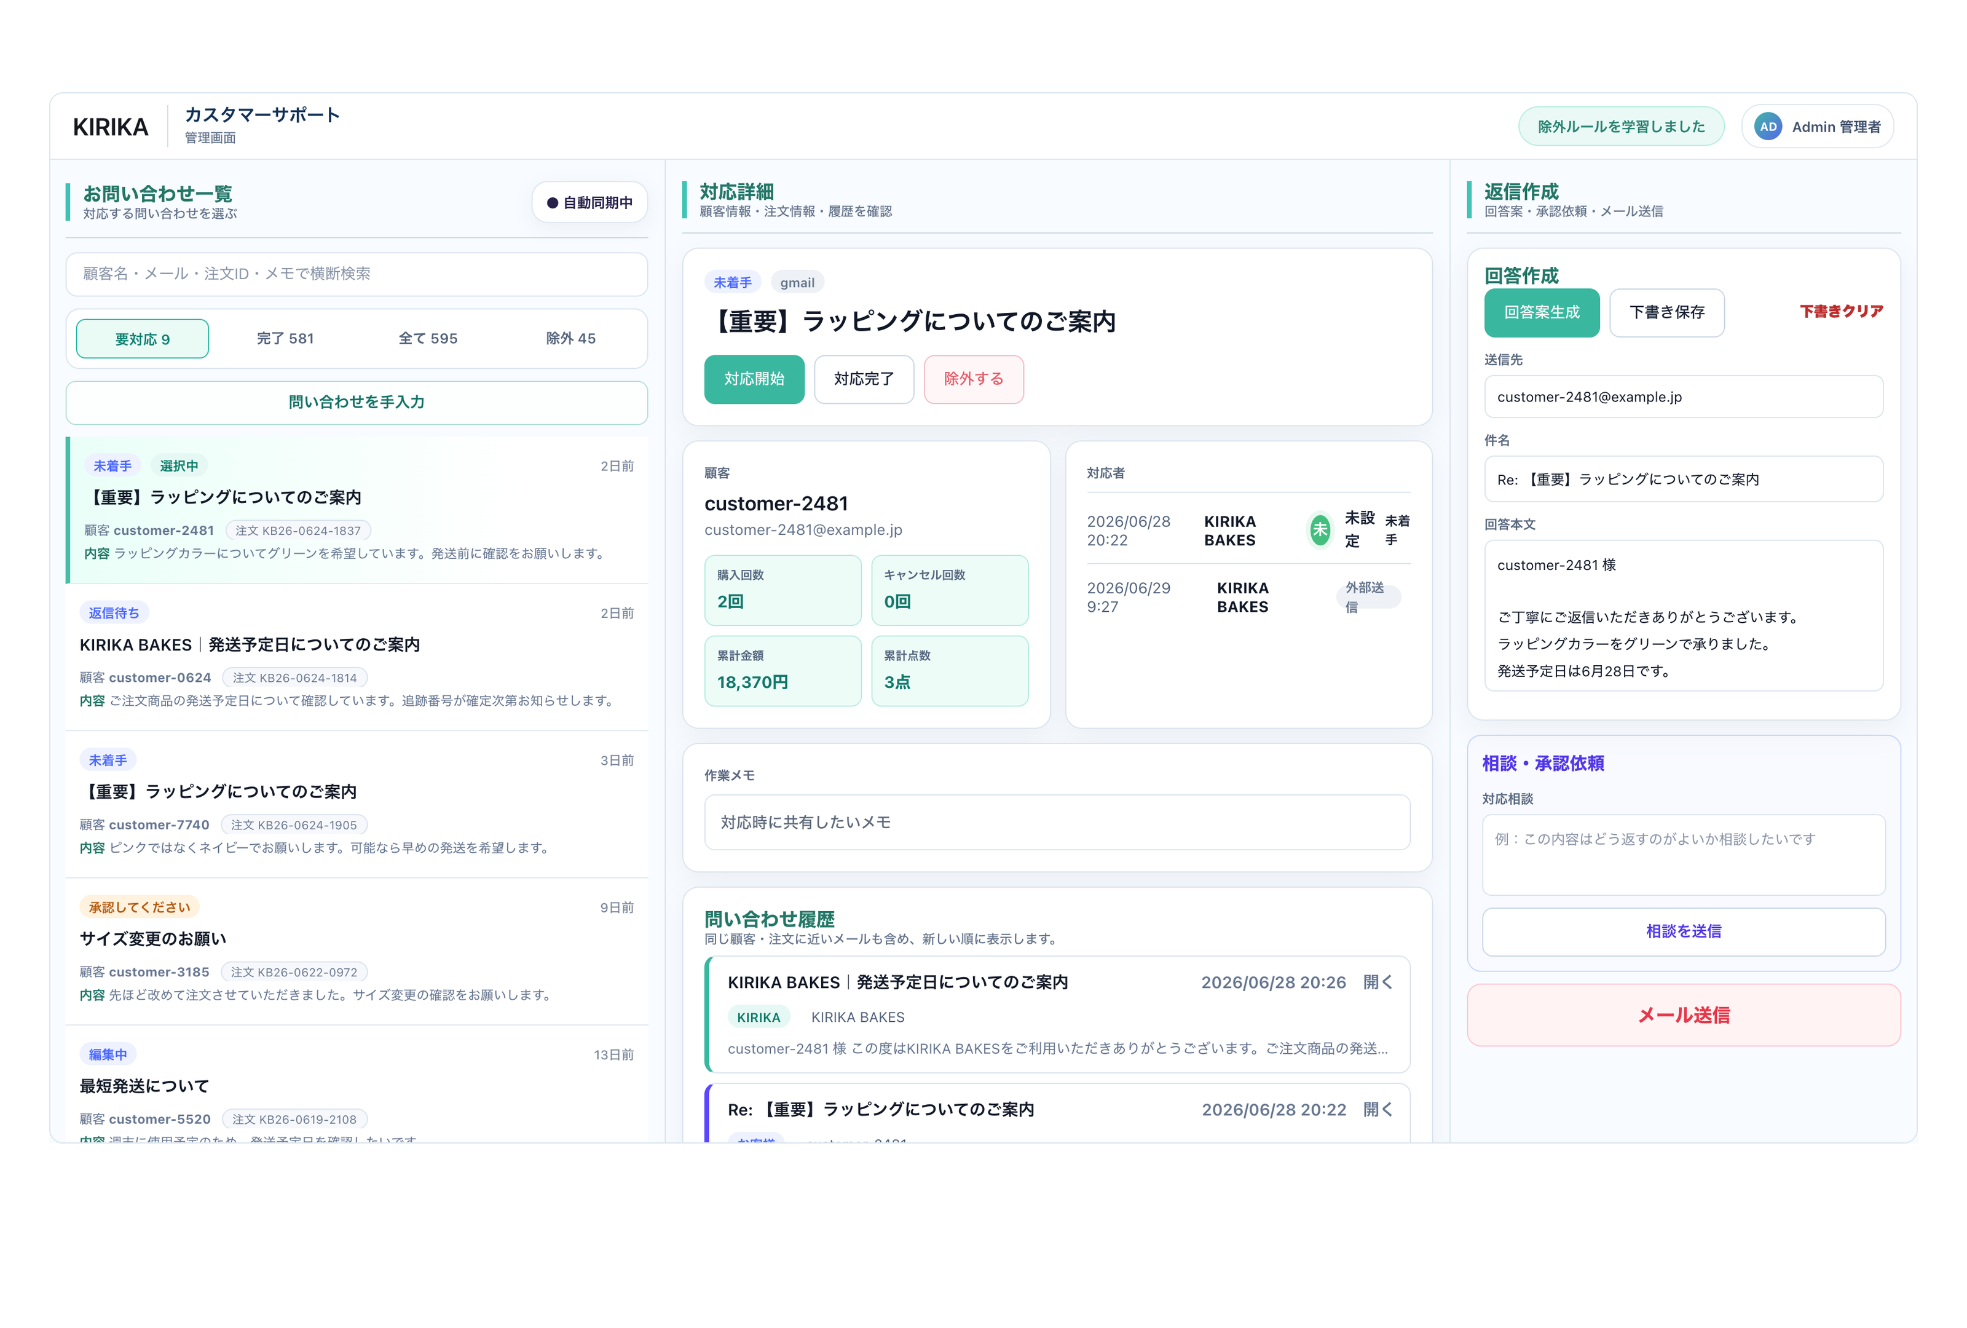Viewport: 1967px width, 1328px height.
Task: Focus the 作業メモ memo field
Action: [1057, 823]
